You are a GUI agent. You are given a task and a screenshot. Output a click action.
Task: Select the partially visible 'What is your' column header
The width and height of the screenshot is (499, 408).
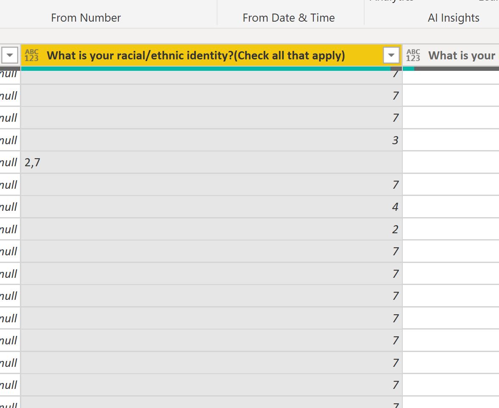[x=451, y=56]
